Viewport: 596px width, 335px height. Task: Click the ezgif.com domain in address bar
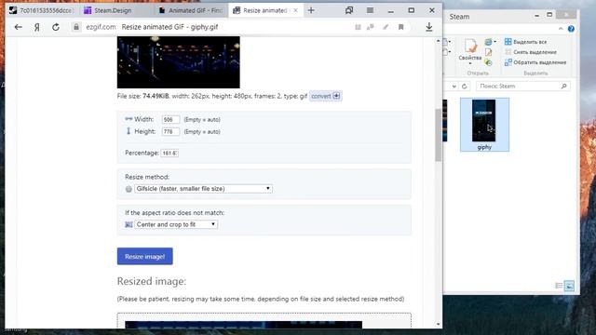[x=101, y=27]
